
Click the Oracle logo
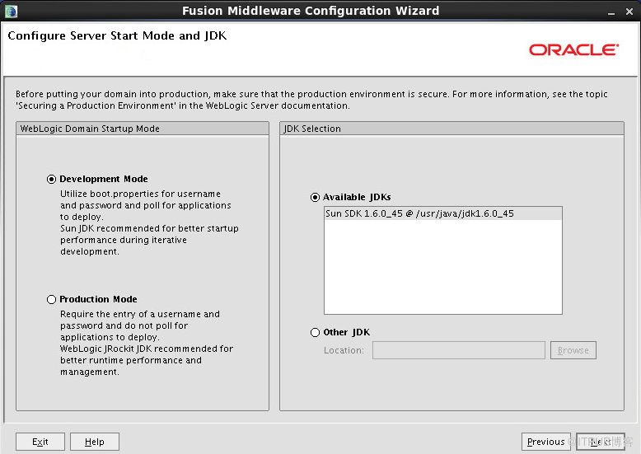click(x=574, y=50)
